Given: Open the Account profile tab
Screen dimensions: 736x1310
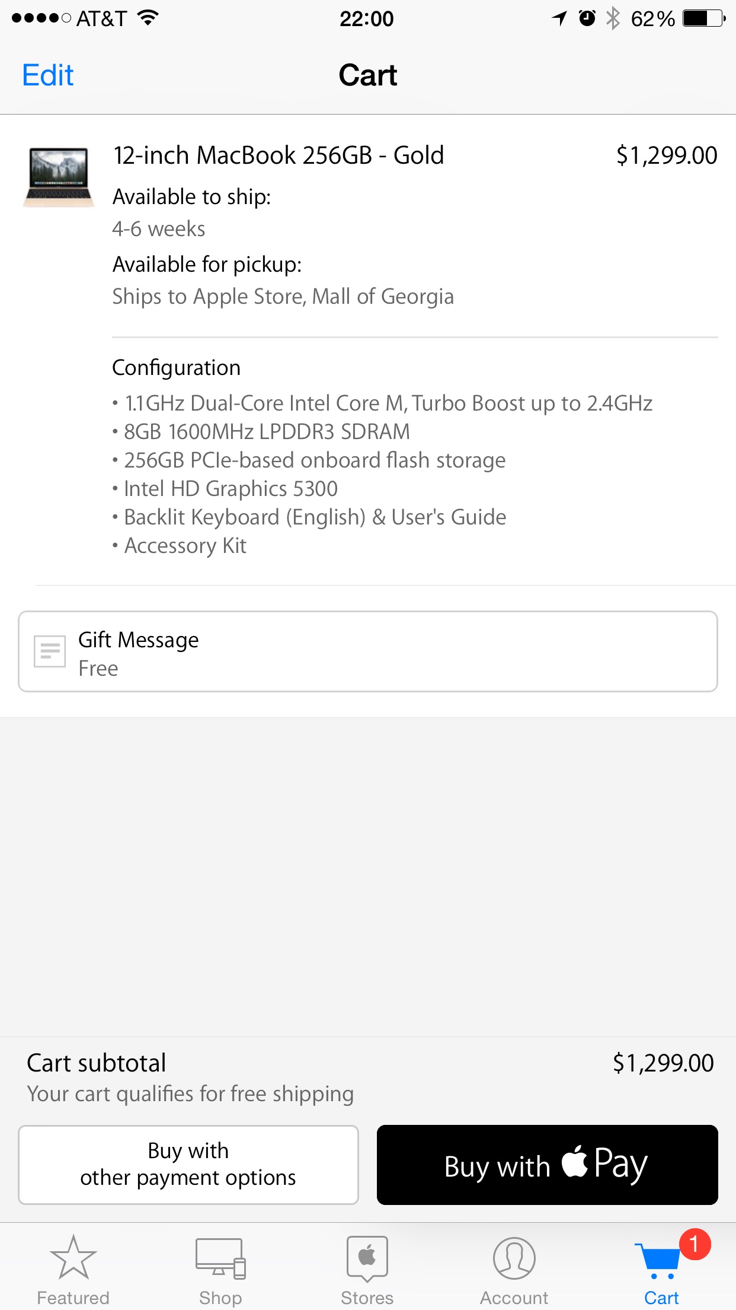Looking at the screenshot, I should (x=514, y=1270).
